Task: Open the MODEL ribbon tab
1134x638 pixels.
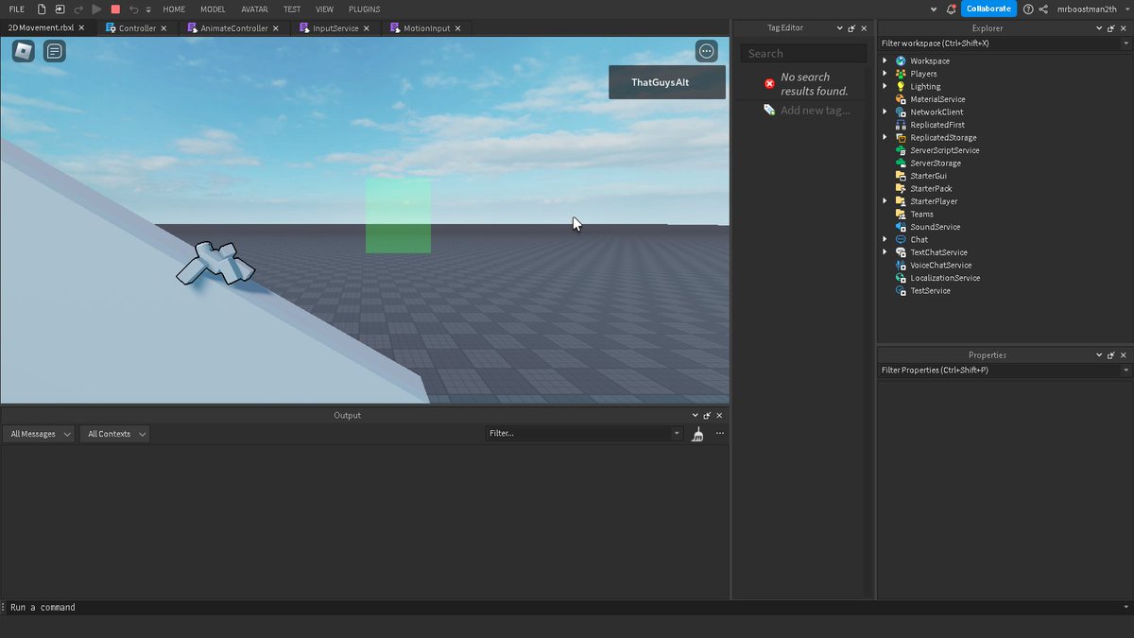Action: [212, 9]
